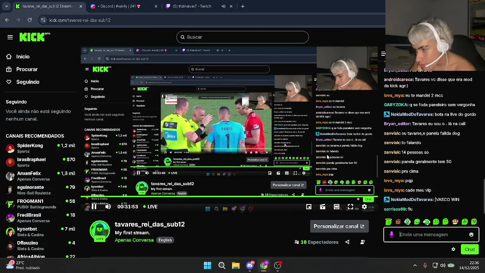Open File Explorer from taskbar

click(x=236, y=265)
